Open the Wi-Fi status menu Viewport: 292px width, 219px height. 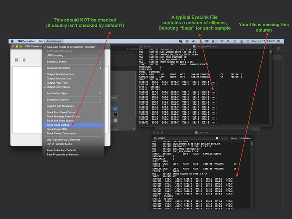[x=222, y=41]
